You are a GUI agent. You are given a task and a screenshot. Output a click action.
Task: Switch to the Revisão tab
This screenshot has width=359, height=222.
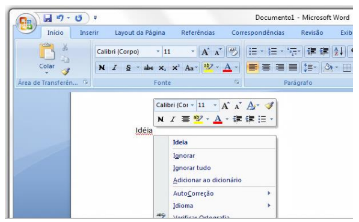click(312, 32)
